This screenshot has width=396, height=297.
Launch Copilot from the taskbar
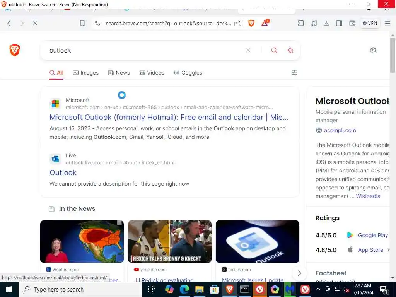(x=169, y=289)
